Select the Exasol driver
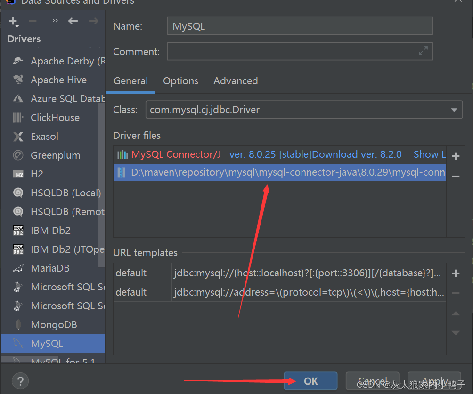This screenshot has width=473, height=394. click(x=53, y=136)
